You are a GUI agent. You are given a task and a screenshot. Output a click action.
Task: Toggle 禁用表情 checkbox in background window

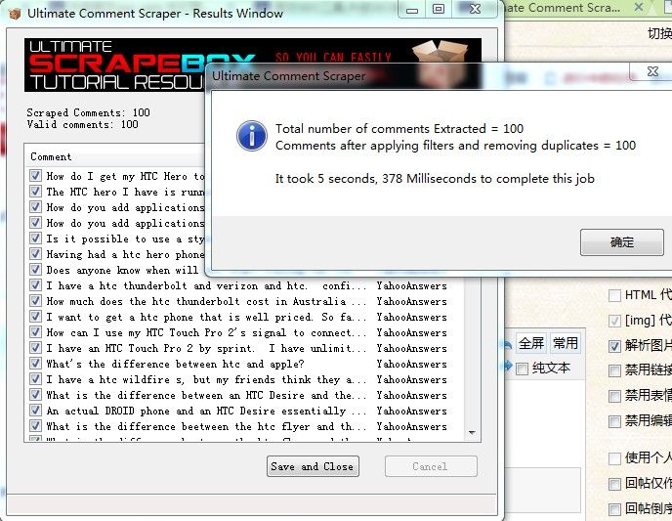pyautogui.click(x=614, y=396)
